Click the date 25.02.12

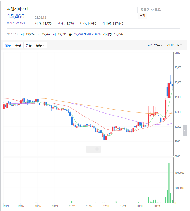point(41,18)
